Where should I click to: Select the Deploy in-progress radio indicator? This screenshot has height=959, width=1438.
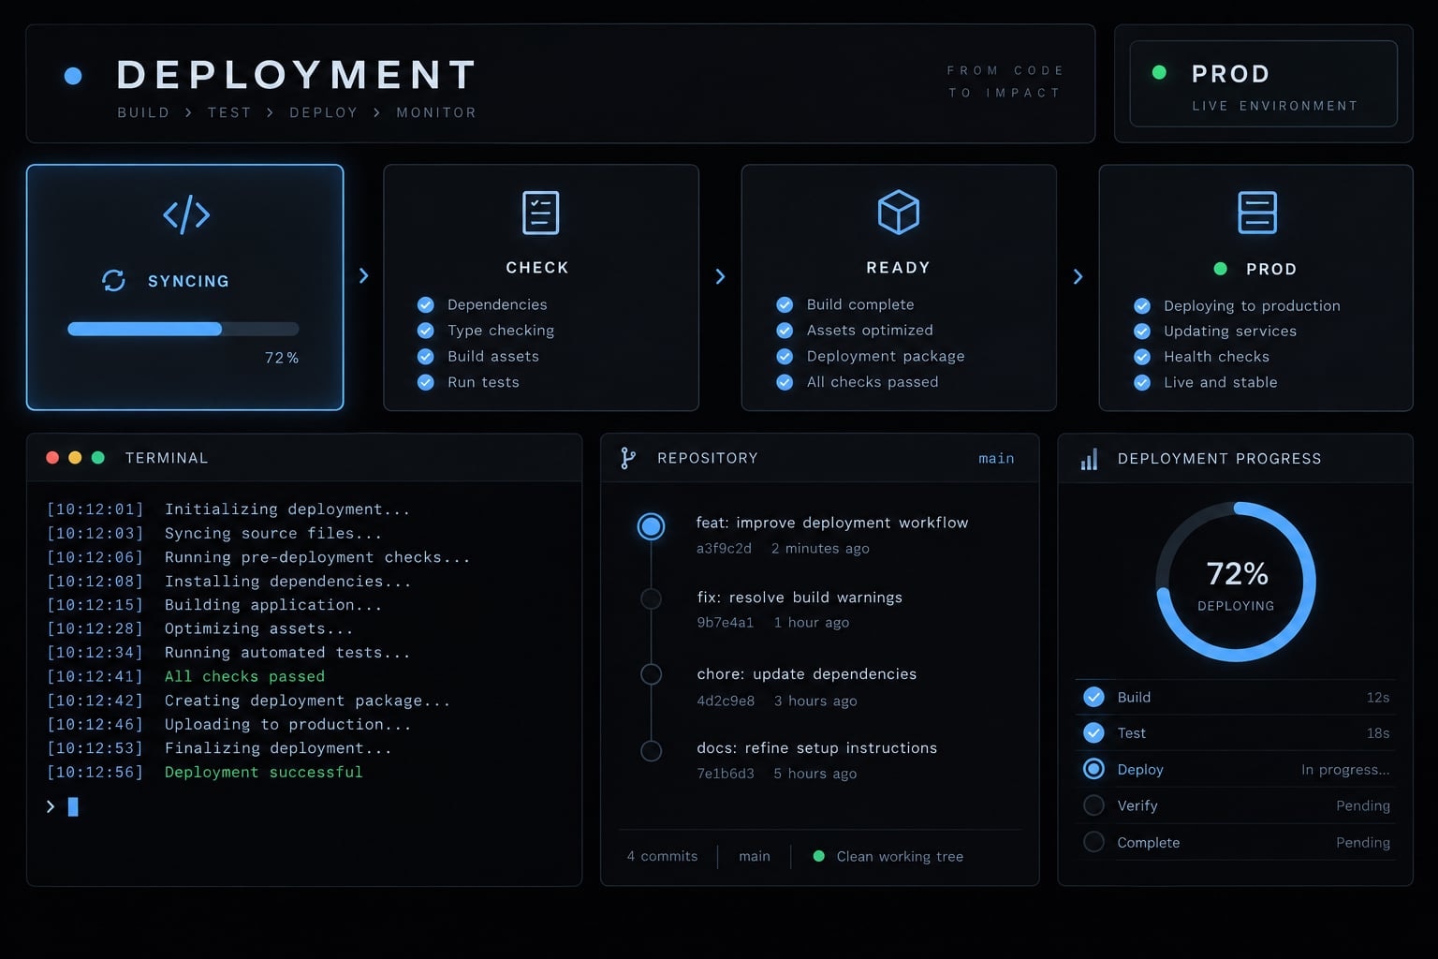click(1093, 769)
